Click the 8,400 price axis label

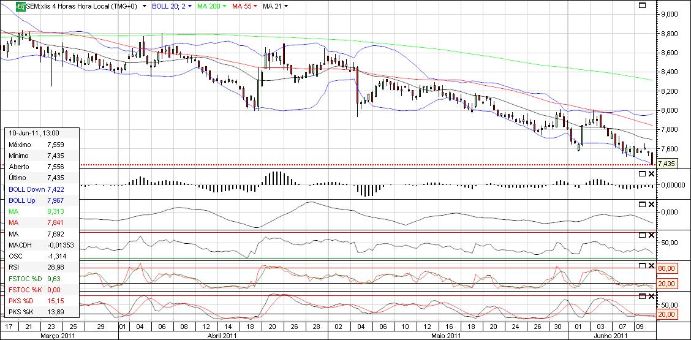(669, 72)
